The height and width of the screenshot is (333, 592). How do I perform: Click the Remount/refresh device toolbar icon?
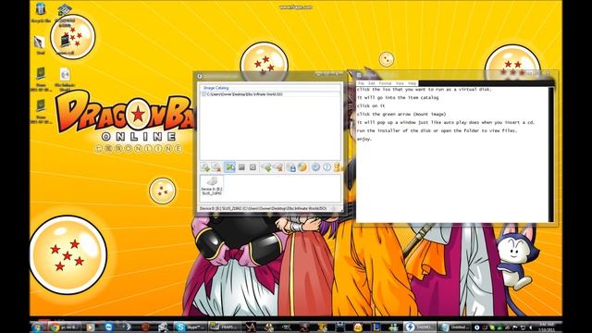[253, 166]
